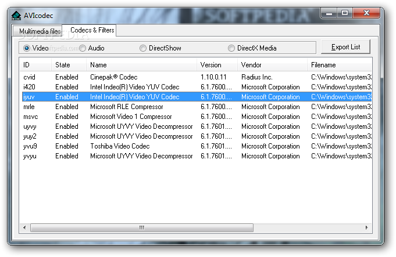Screen dimensions: 396x257
Task: Click the horizontal scrollbar left arrow
Action: pyautogui.click(x=24, y=228)
